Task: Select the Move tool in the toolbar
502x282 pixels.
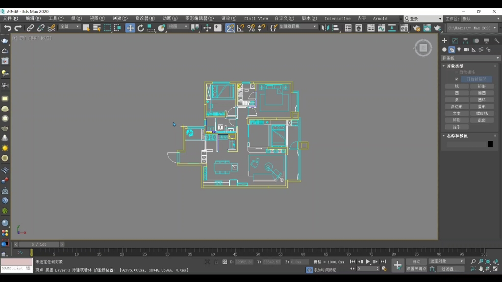Action: pyautogui.click(x=130, y=28)
